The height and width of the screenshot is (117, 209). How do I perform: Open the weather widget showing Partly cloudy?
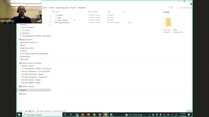(x=134, y=115)
